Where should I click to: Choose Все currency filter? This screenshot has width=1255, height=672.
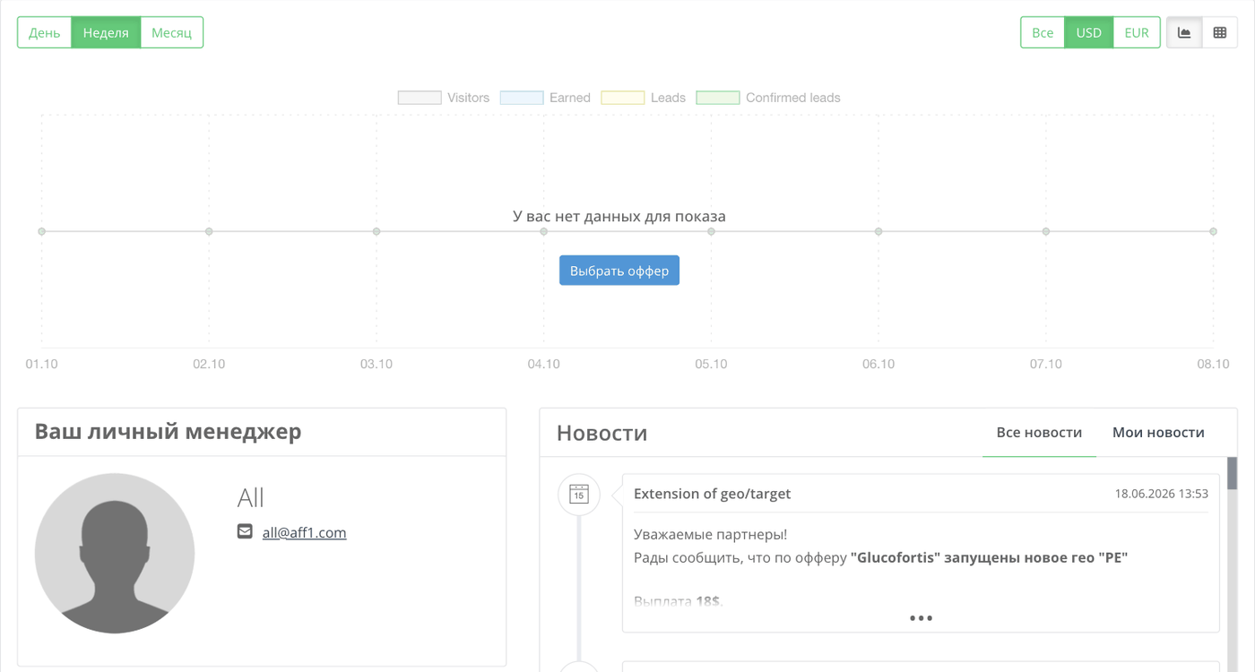1043,32
